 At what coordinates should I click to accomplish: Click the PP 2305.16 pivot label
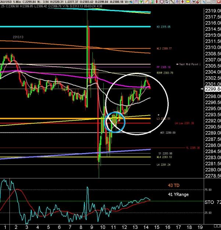pyautogui.click(x=164, y=67)
